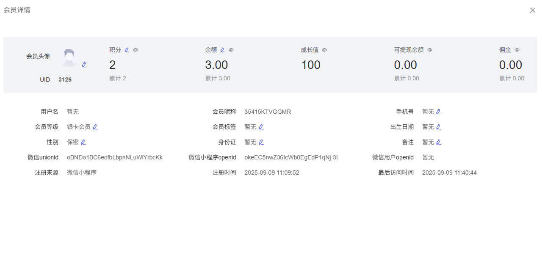The height and width of the screenshot is (274, 542).
Task: Click the edit pencil next to 余额
Action: pyautogui.click(x=223, y=50)
